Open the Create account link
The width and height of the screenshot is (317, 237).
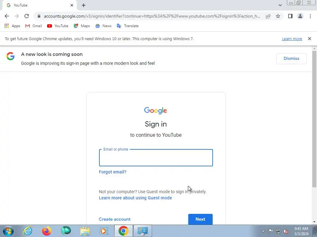(x=115, y=219)
